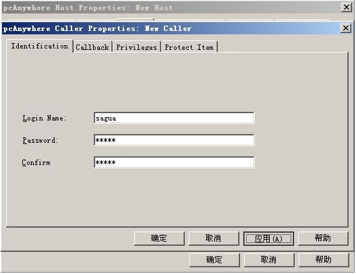Click 取消 in the Host Properties dialog
Image resolution: width=356 pixels, height=274 pixels.
[x=269, y=260]
